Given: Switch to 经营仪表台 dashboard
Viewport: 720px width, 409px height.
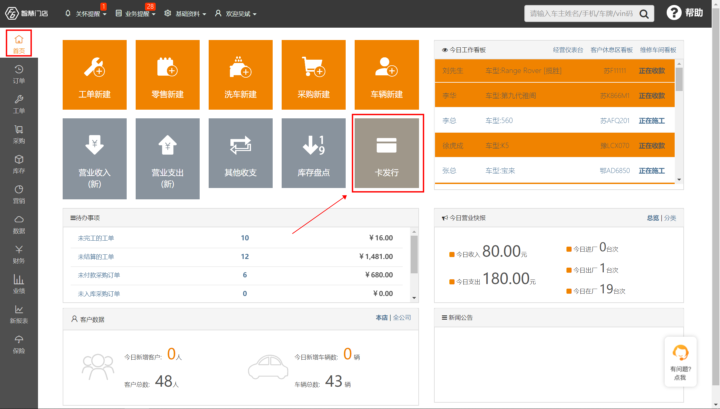Looking at the screenshot, I should tap(568, 50).
